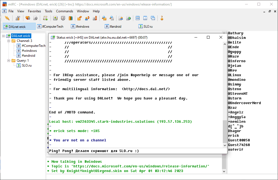Open mIRC Options hammer icon

pyautogui.click(x=18, y=18)
